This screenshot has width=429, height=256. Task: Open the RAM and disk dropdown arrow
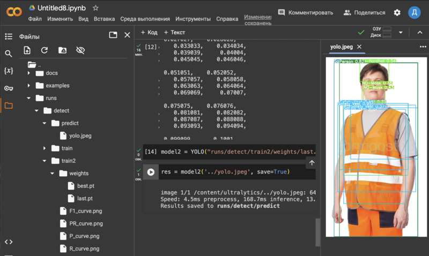401,33
